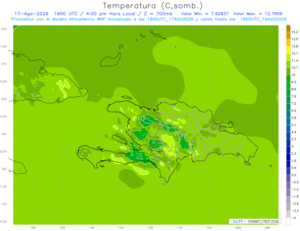Click the '4.4' color scale value
300x231 pixels.
point(294,132)
